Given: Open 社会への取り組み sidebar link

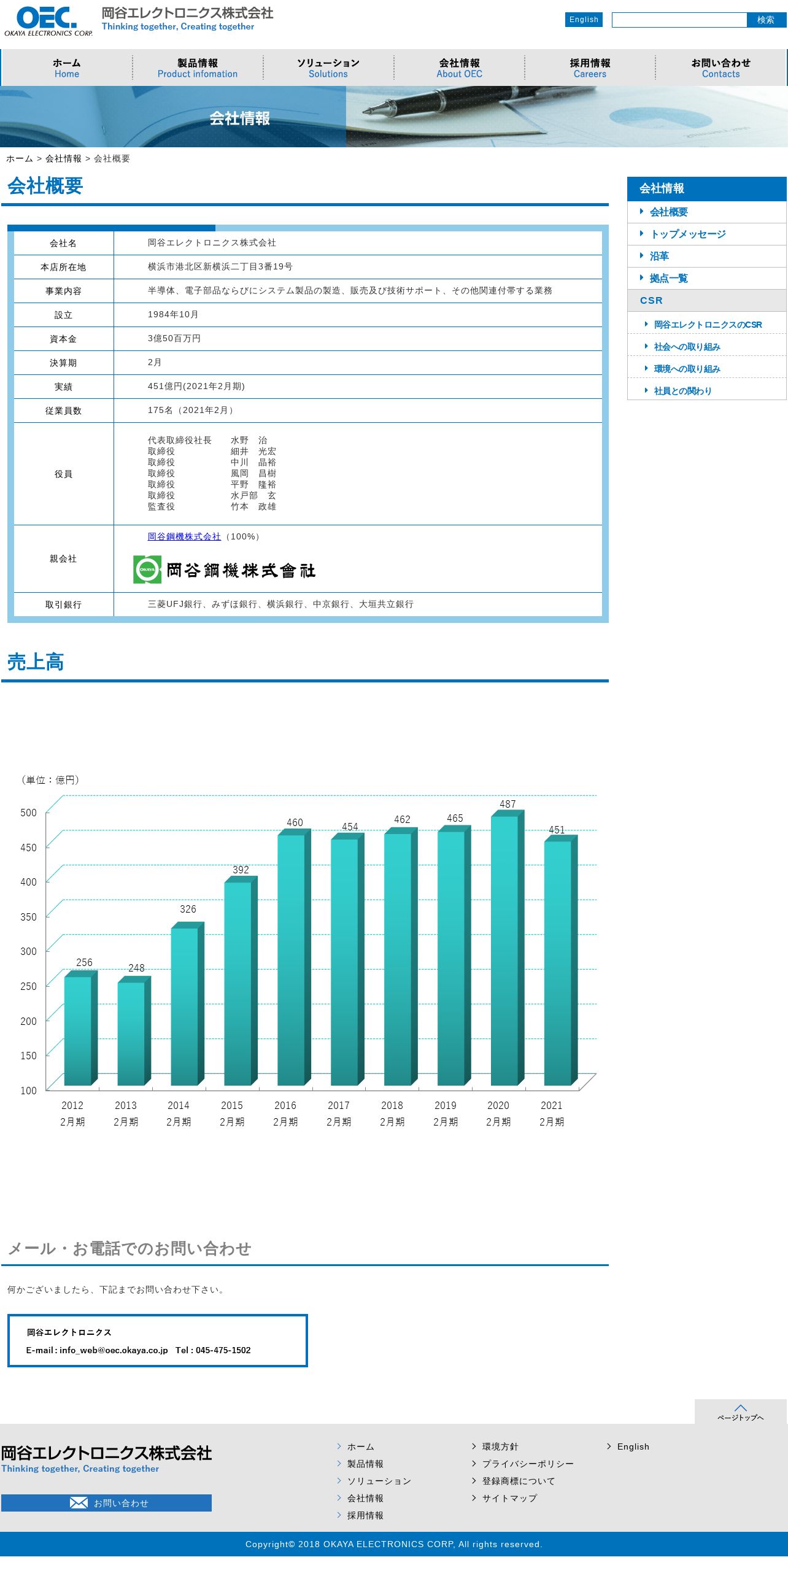Looking at the screenshot, I should click(707, 347).
